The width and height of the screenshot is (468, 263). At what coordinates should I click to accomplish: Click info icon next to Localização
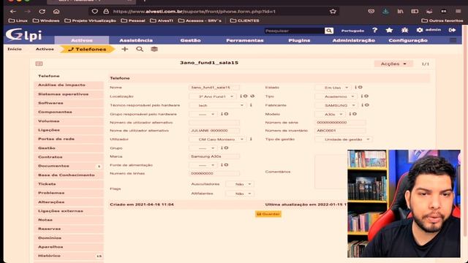[x=241, y=96]
